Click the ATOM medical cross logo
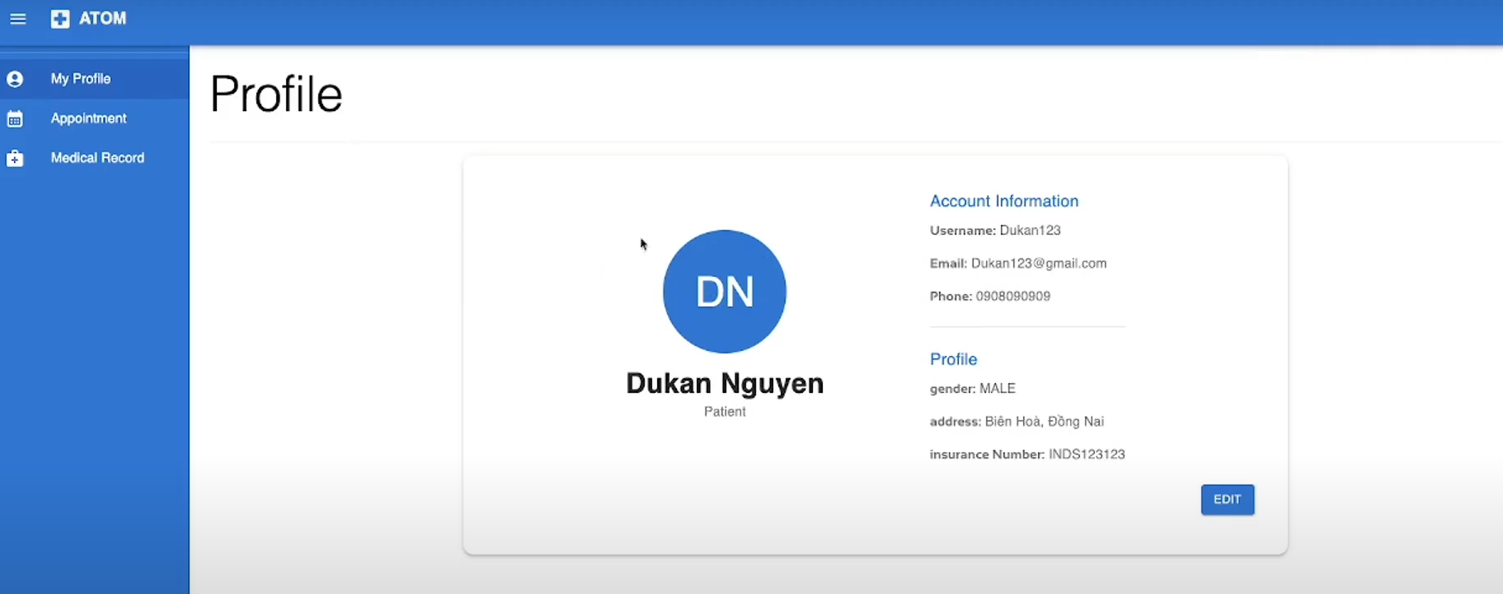1503x594 pixels. (60, 19)
